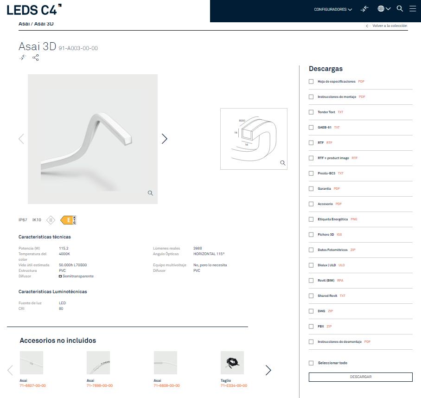This screenshot has height=398, width=421.
Task: Check Datos Fotométricos ZIP
Action: [311, 250]
